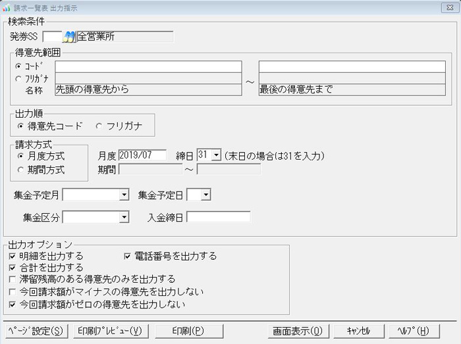Open 印刷プレビュー(V)
461x344 pixels.
[x=109, y=330]
